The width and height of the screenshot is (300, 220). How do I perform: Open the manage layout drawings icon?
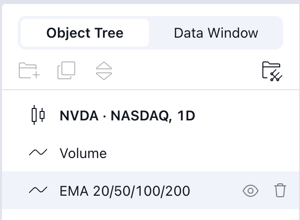coord(271,71)
